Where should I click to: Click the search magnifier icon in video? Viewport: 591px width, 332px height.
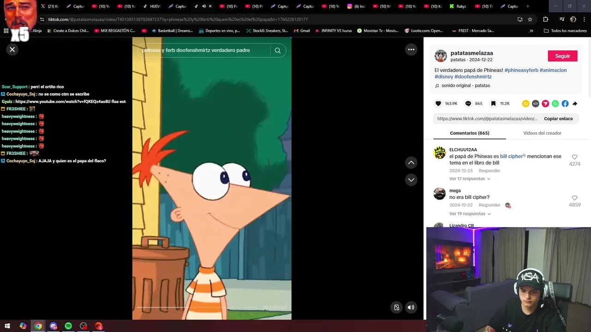[277, 50]
